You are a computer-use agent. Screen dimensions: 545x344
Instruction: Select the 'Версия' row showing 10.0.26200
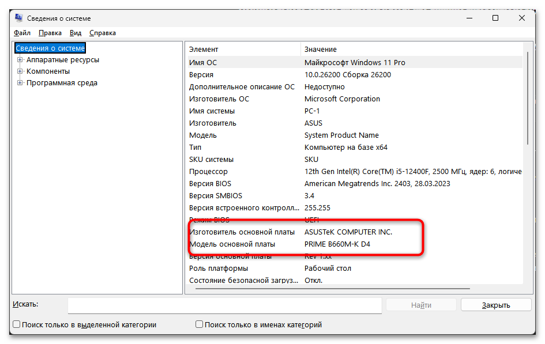(355, 75)
